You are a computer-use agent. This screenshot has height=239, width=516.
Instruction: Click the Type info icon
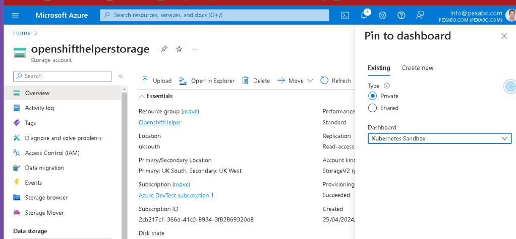[x=387, y=86]
